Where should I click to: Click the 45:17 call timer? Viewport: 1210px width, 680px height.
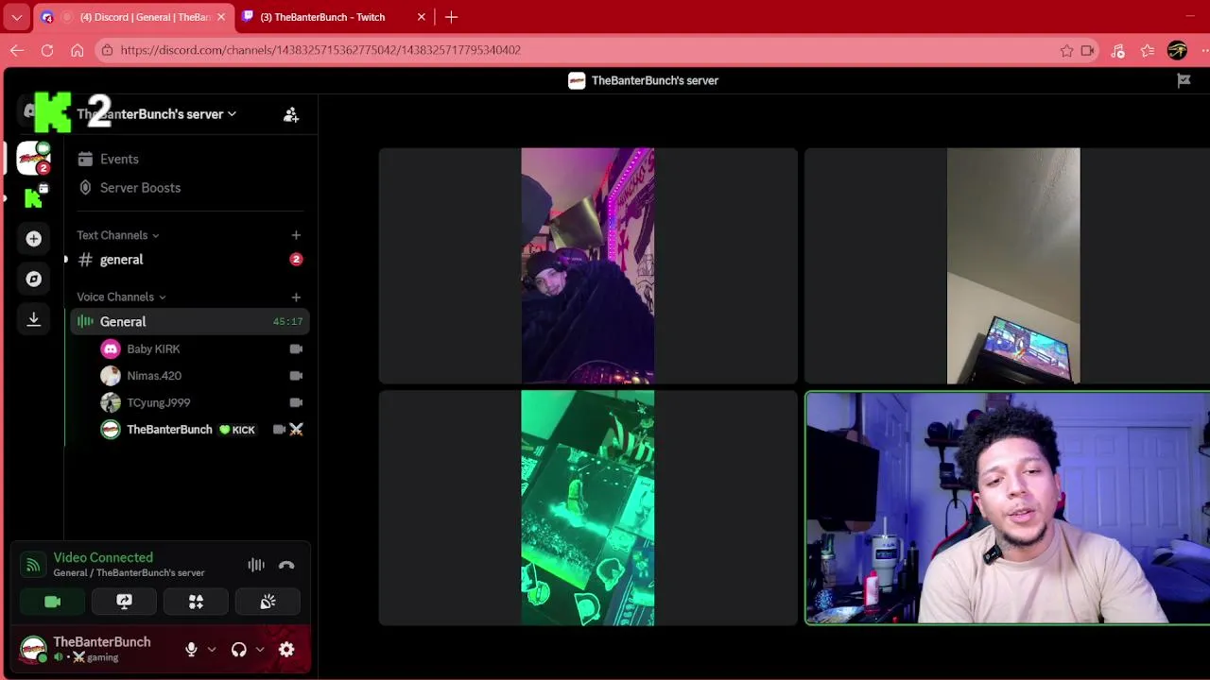pyautogui.click(x=287, y=322)
